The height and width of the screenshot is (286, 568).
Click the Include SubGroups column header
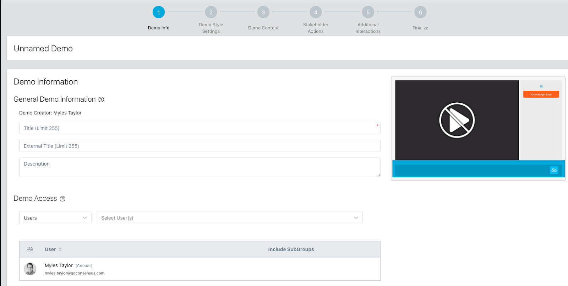tap(291, 249)
